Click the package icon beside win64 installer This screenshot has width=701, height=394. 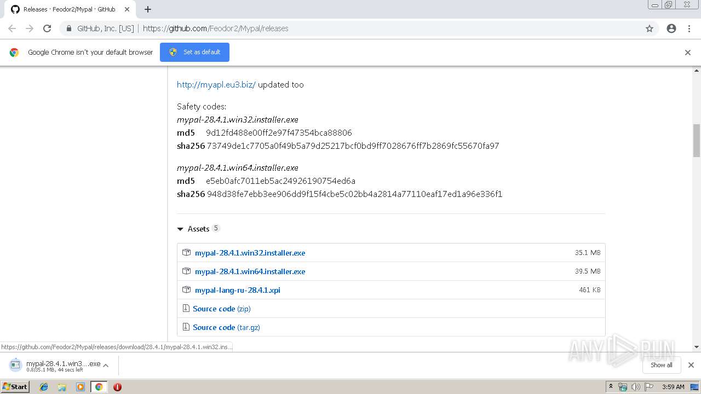(x=186, y=271)
